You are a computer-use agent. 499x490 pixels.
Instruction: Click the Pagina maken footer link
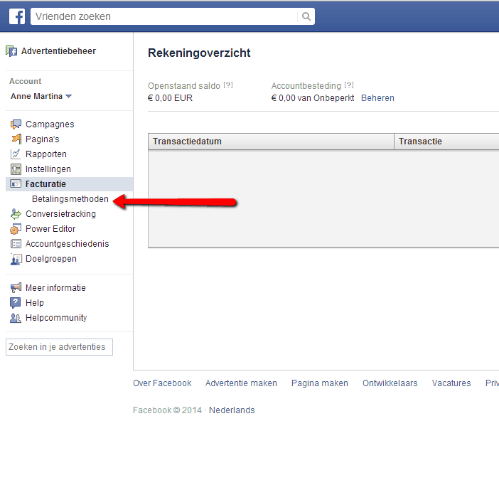click(319, 383)
